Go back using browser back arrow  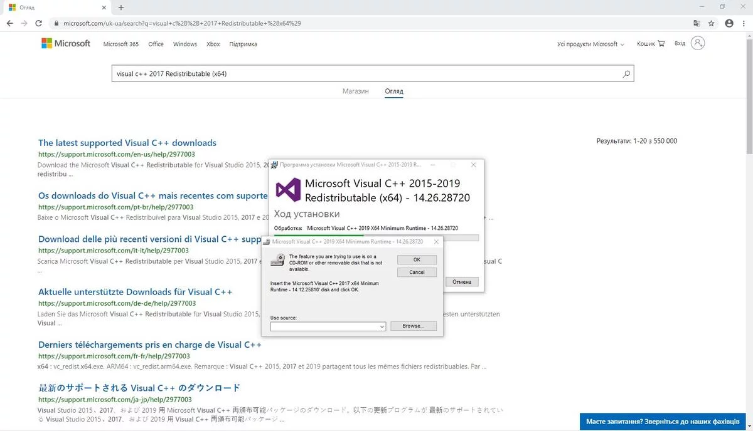(9, 23)
